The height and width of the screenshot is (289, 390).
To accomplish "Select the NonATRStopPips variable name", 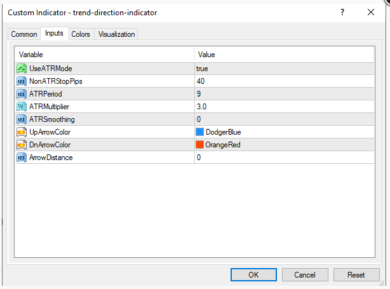I will click(56, 81).
